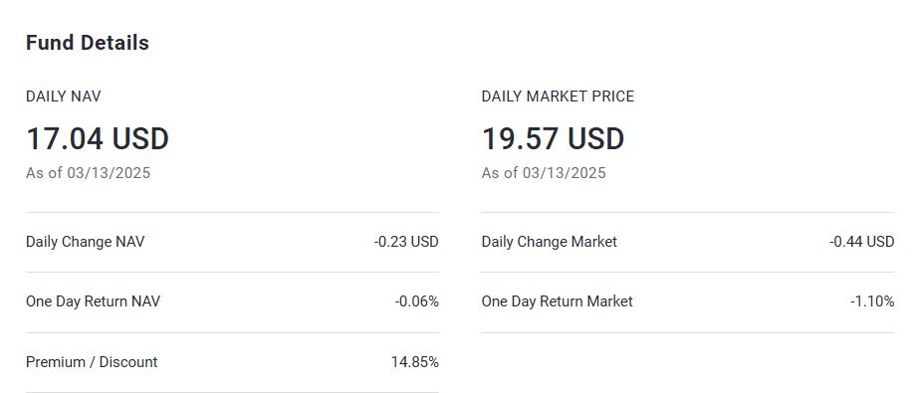
Task: Click NAV date As of 03/13/2025
Action: click(88, 173)
